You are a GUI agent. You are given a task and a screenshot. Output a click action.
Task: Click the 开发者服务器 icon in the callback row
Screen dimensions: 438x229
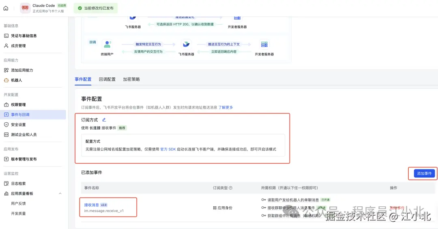264,45
